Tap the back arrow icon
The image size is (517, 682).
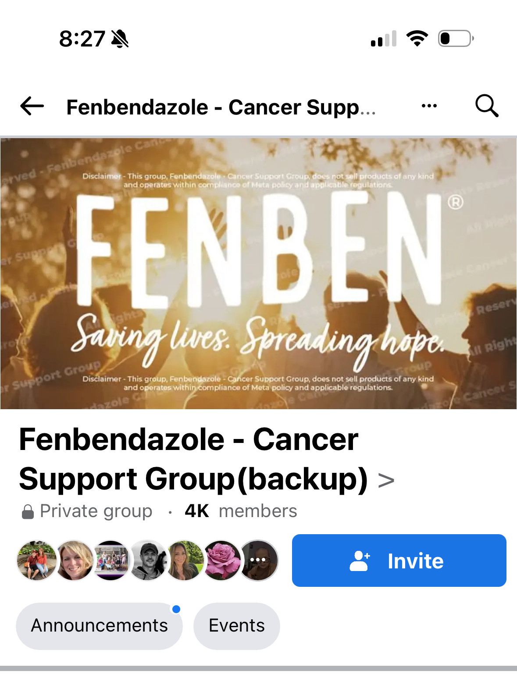pyautogui.click(x=32, y=106)
